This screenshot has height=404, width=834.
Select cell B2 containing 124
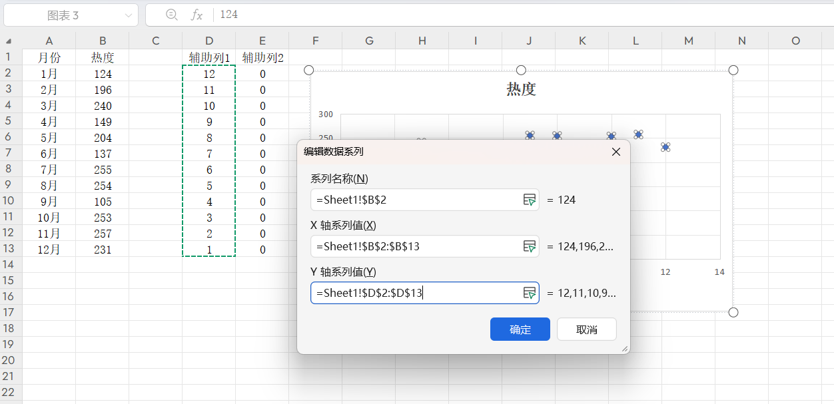[x=102, y=73]
